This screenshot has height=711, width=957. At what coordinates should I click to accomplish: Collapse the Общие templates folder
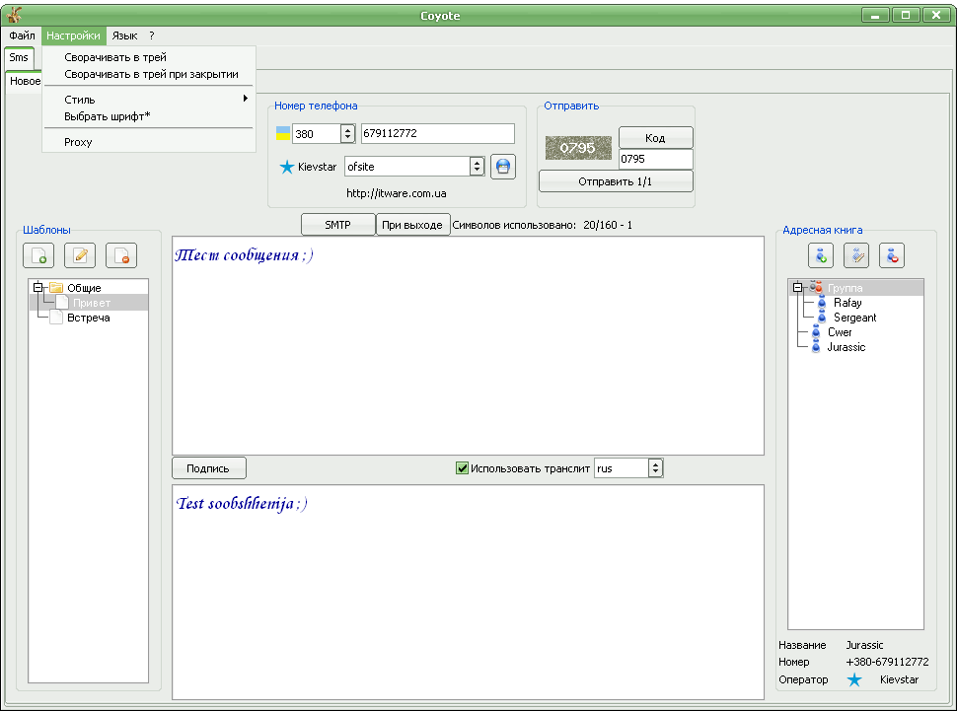pyautogui.click(x=37, y=288)
